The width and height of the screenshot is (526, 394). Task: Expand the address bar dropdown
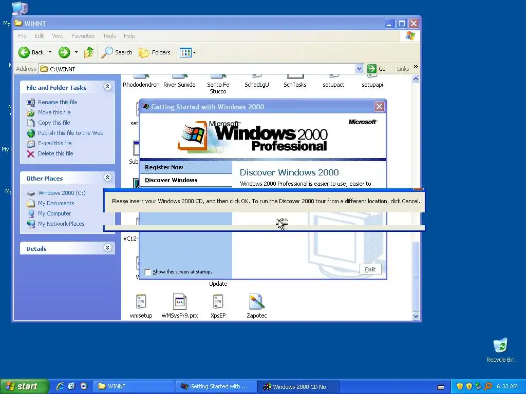[359, 69]
